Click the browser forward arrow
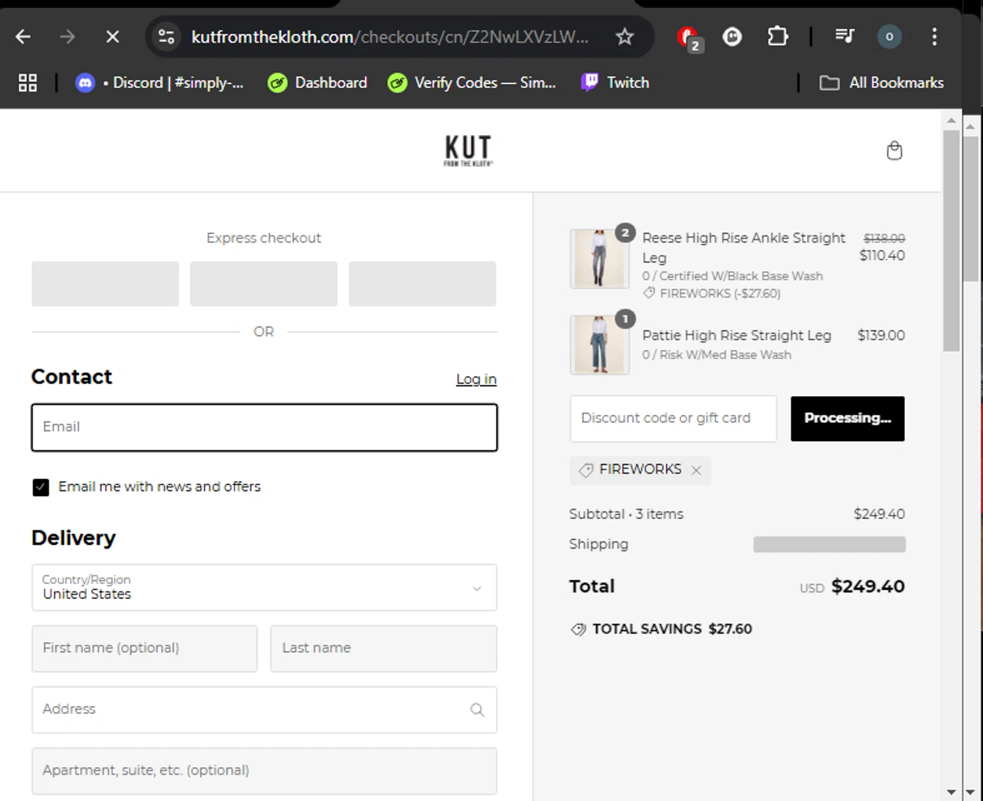 [67, 37]
